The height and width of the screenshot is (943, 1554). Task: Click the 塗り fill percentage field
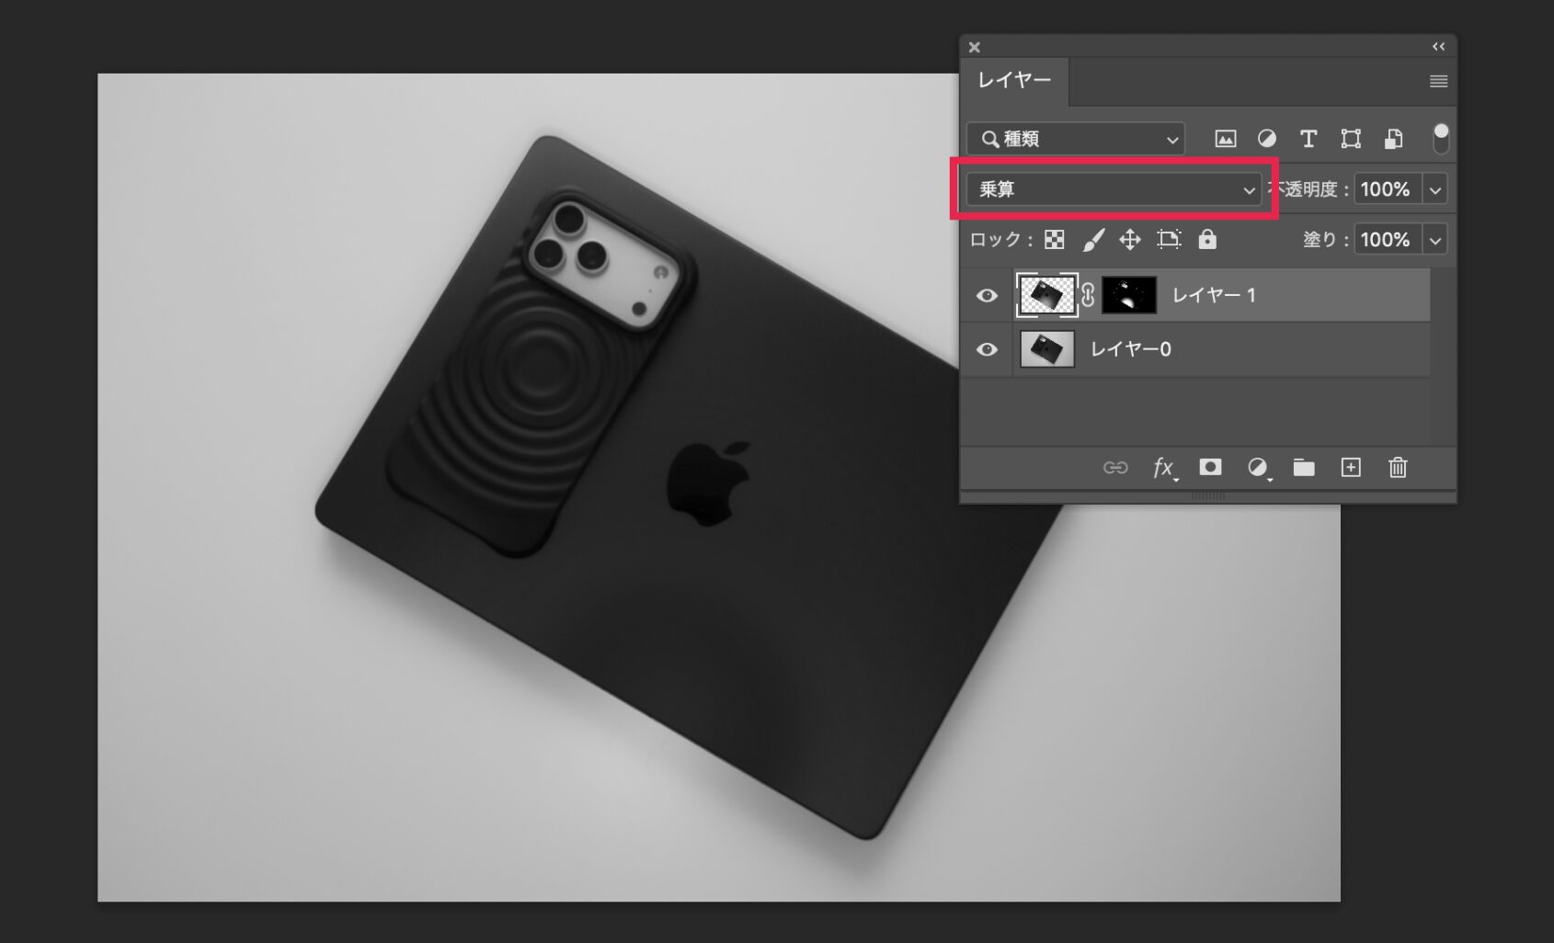1386,240
